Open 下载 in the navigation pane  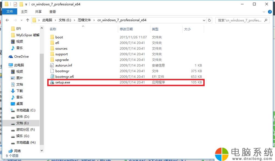pyautogui.click(x=17, y=91)
